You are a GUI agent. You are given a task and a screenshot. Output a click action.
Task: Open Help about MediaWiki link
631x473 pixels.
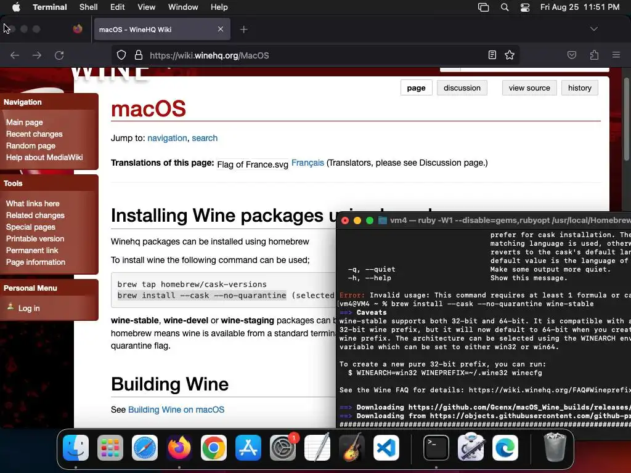44,157
